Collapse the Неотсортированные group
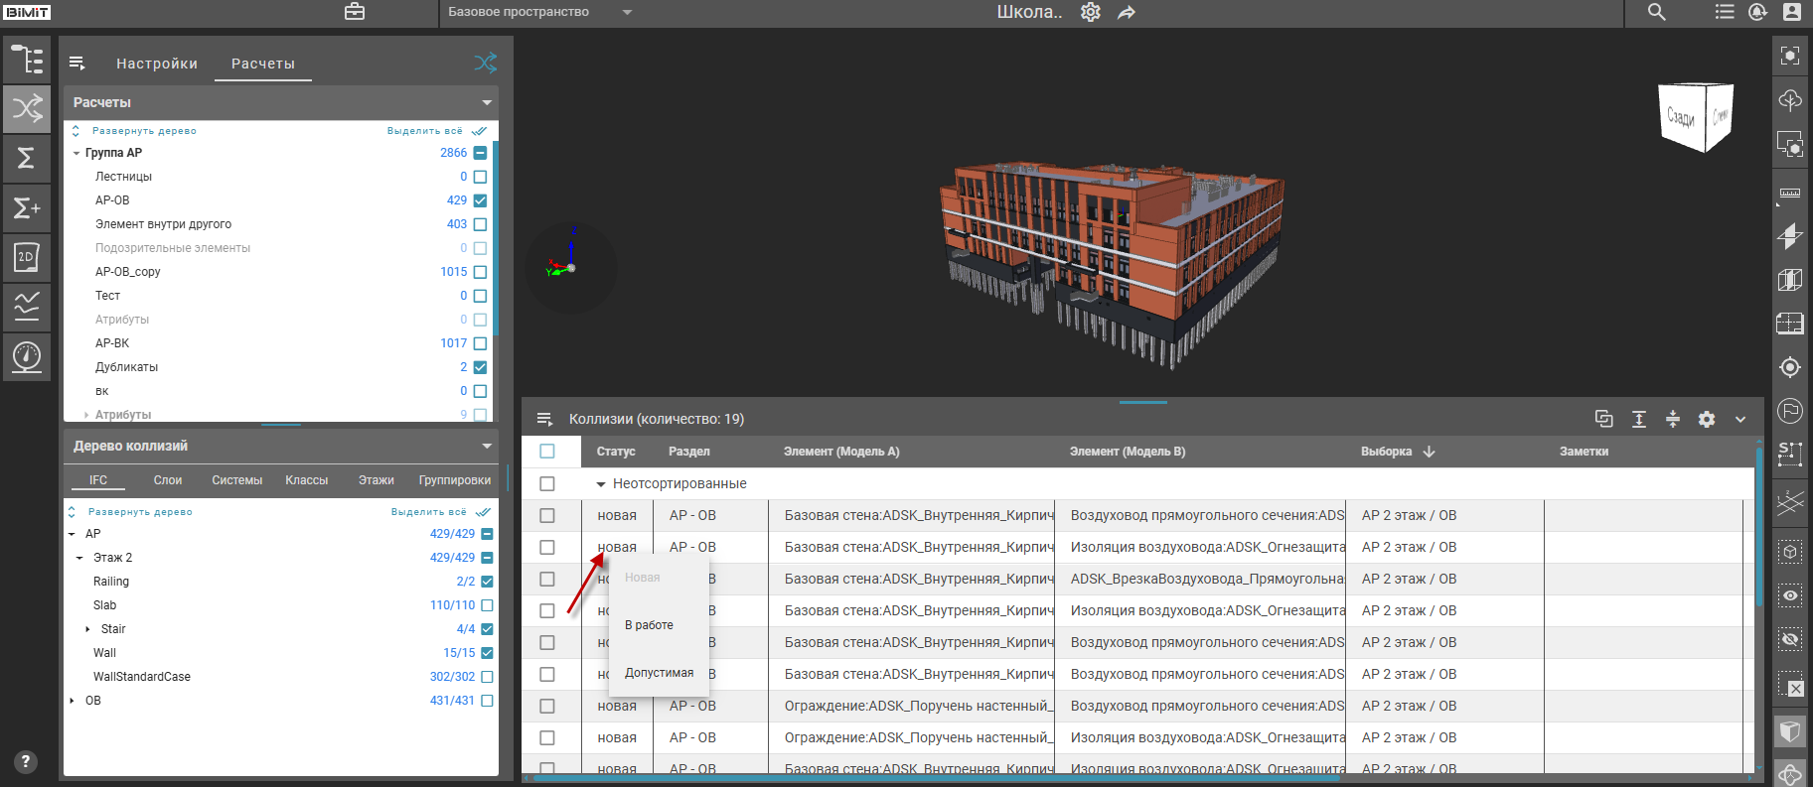1813x787 pixels. [600, 484]
